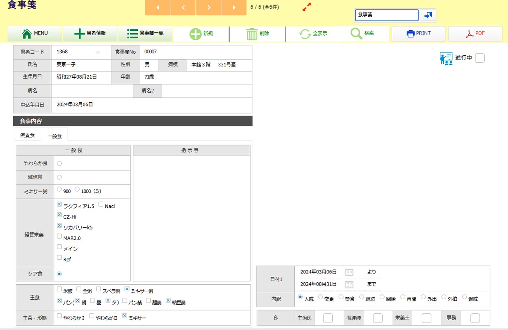Tick the 看護師 stamp box
This screenshot has height=330, width=508.
pos(378,318)
